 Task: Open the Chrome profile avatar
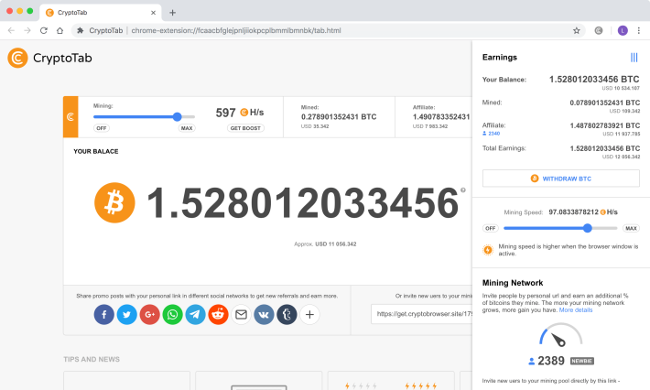(623, 30)
